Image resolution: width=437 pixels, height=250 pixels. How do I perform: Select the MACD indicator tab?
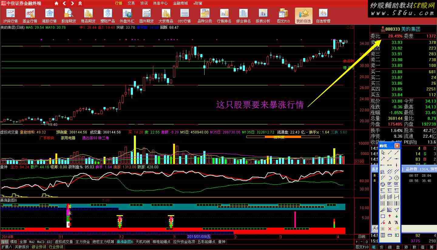click(x=41, y=242)
